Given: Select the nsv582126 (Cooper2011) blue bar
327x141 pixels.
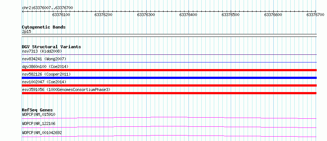Looking at the screenshot, I should coord(169,78).
